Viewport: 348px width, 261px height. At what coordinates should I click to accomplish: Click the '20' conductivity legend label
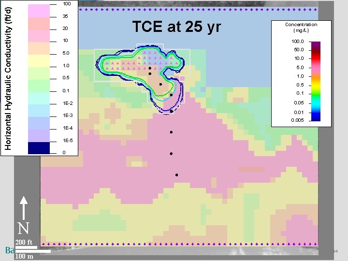(65, 29)
